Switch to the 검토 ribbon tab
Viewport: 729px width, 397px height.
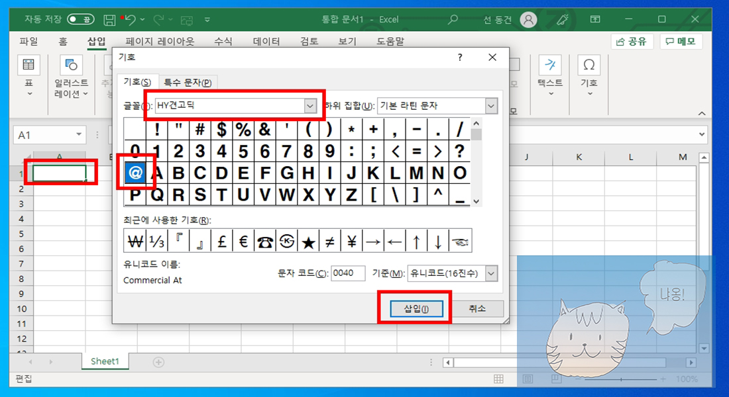click(309, 41)
